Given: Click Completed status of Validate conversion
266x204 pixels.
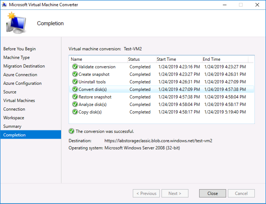Looking at the screenshot, I should click(x=140, y=67).
